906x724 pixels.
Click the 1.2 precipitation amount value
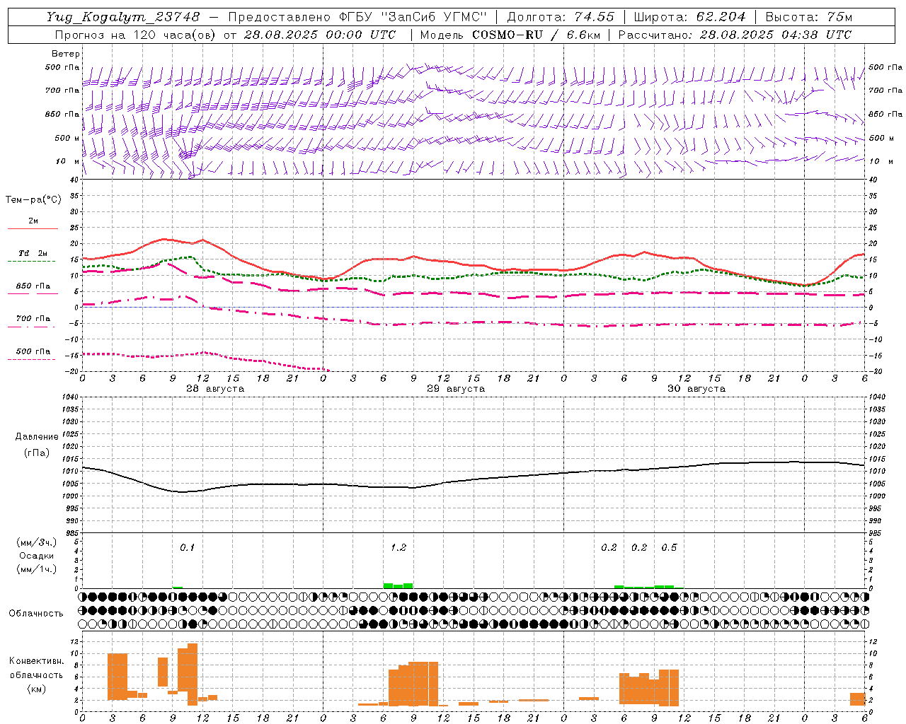[398, 547]
